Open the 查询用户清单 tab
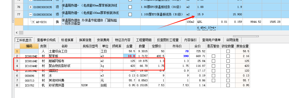Viewport: 289px width, 98px height. (x=211, y=40)
